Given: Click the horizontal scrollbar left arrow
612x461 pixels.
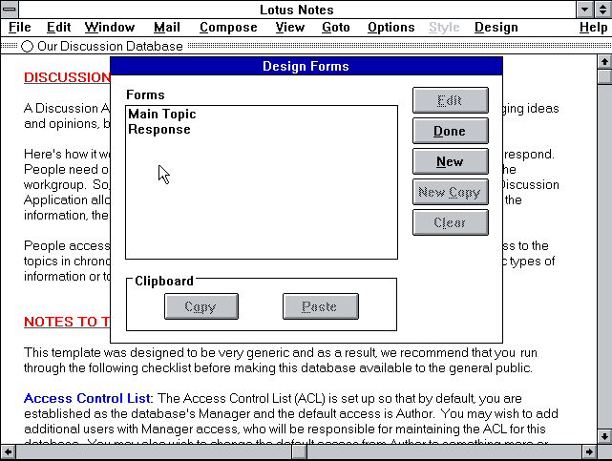Looking at the screenshot, I should (x=9, y=452).
